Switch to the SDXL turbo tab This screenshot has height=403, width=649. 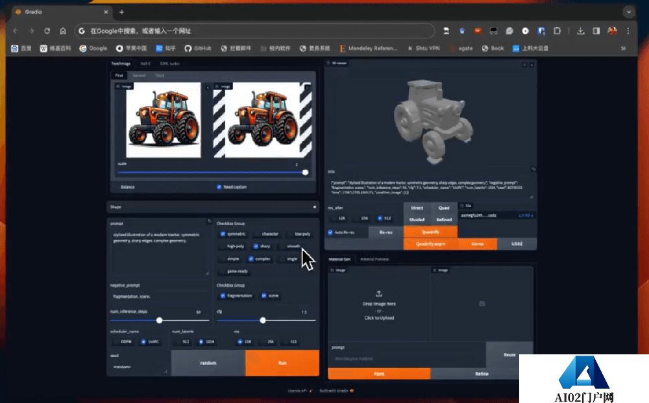tap(169, 64)
